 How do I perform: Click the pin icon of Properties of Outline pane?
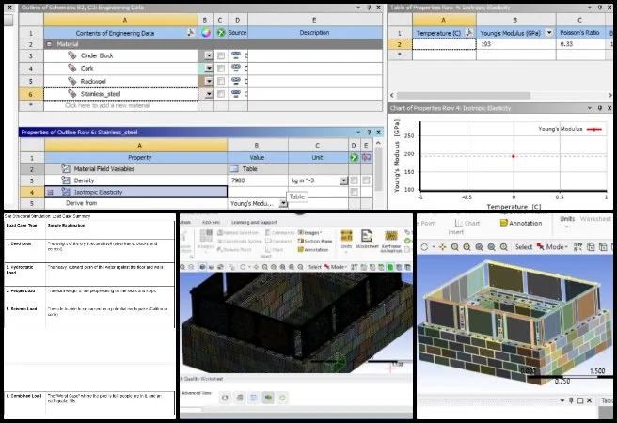(369, 133)
